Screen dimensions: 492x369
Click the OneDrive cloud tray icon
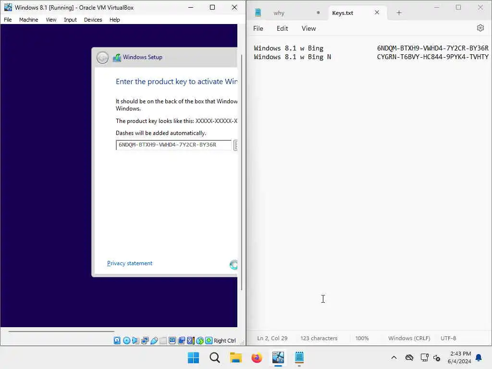click(x=409, y=357)
